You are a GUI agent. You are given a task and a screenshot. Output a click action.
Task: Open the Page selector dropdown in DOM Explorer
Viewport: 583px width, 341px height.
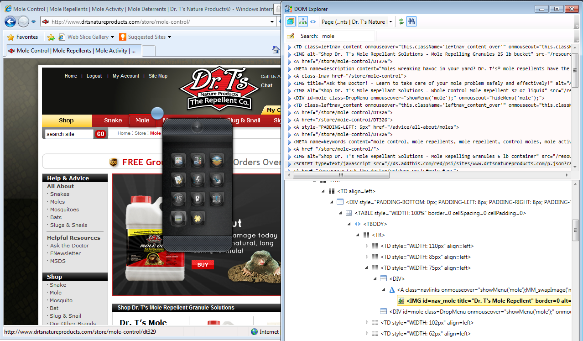(357, 21)
